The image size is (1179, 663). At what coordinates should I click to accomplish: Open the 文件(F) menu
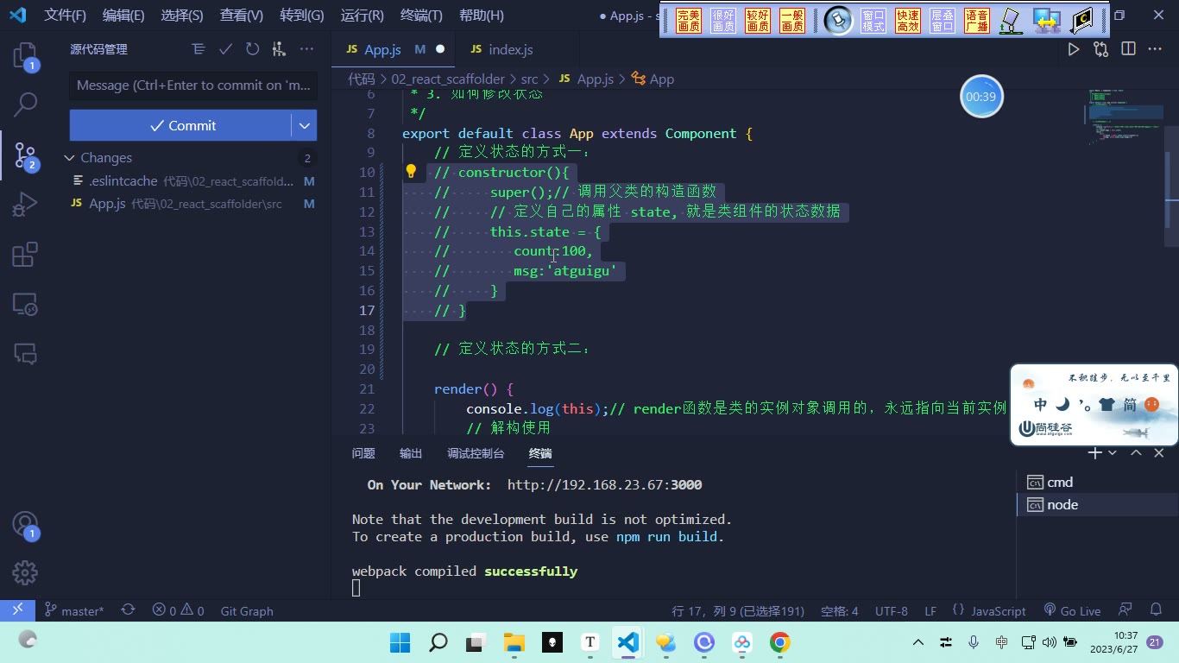66,16
